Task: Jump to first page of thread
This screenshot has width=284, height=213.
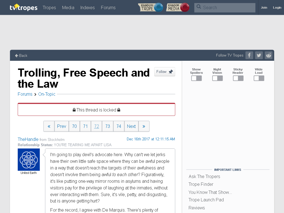Action: pos(49,126)
